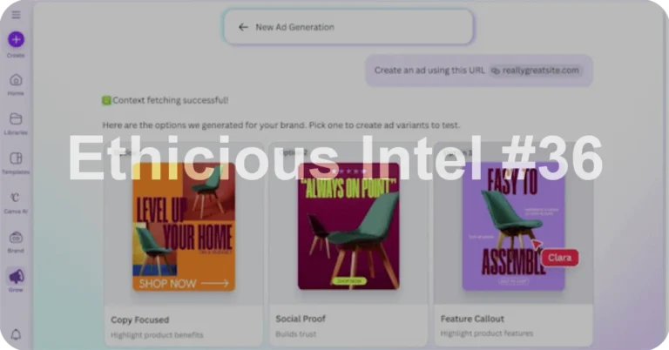The image size is (669, 350).
Task: Click the red Clara cursor label
Action: point(560,258)
